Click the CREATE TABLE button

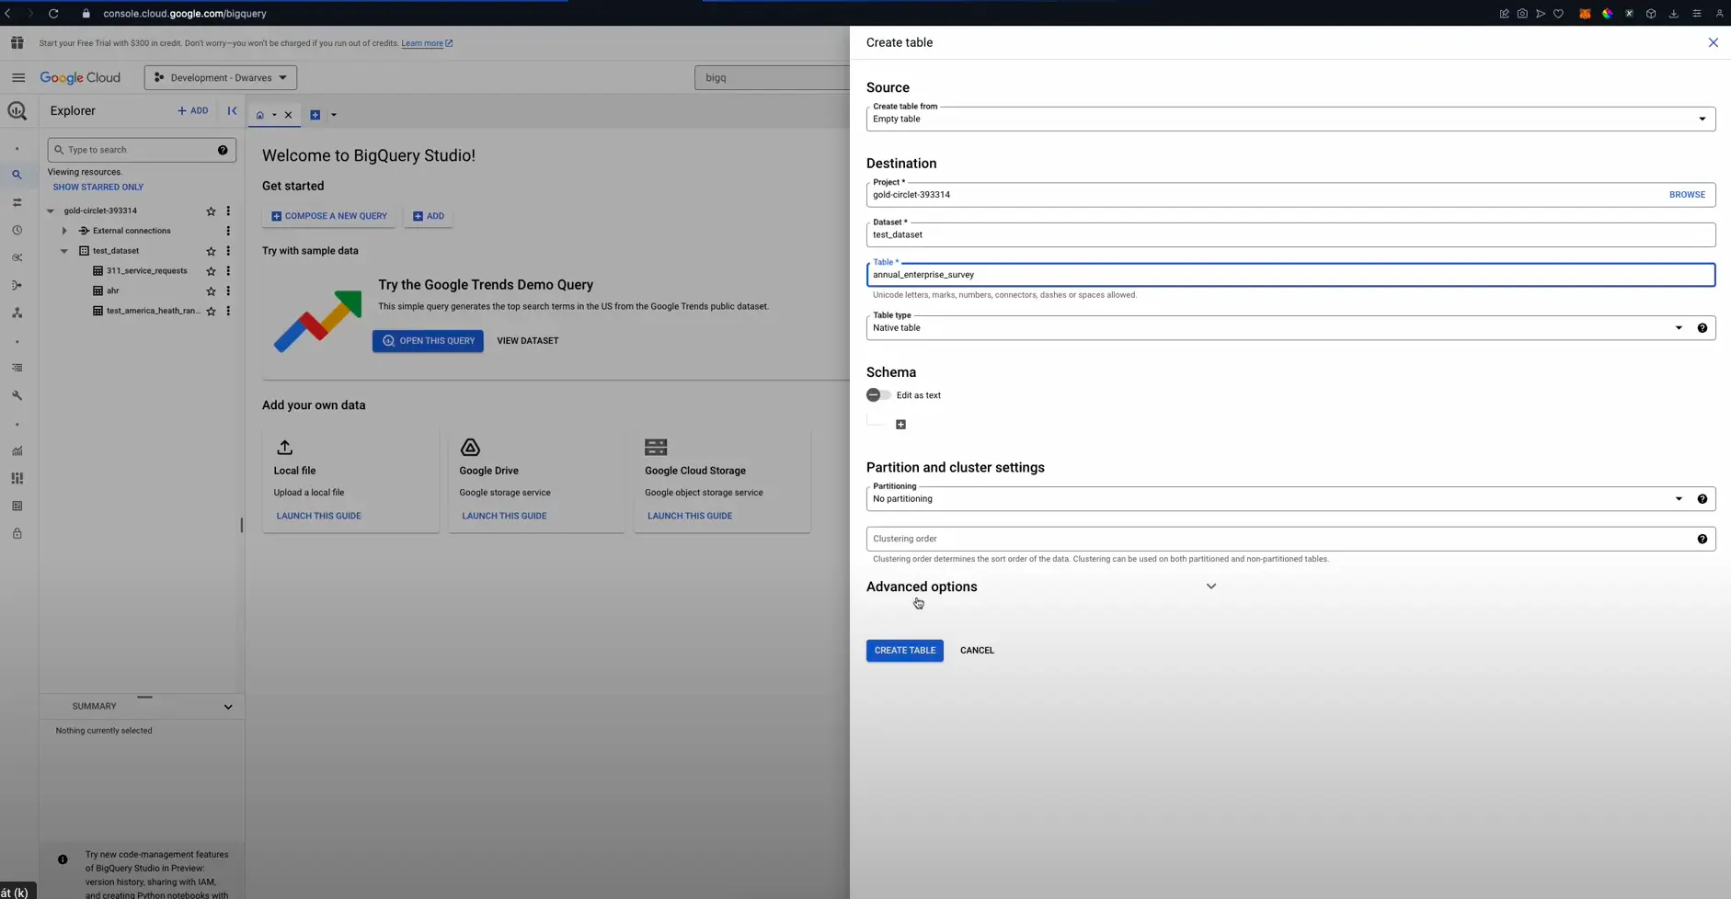pyautogui.click(x=904, y=651)
